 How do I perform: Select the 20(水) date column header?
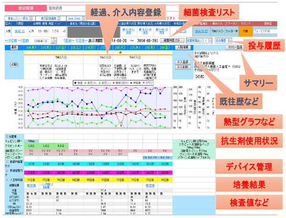point(31,48)
